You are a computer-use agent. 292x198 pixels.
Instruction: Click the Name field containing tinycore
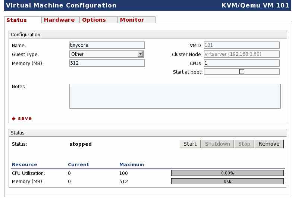click(x=107, y=45)
